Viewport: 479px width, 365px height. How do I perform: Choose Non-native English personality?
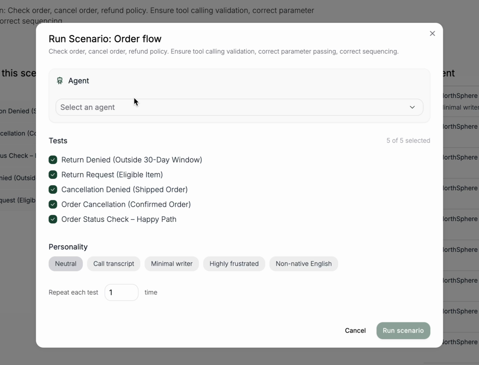click(303, 264)
